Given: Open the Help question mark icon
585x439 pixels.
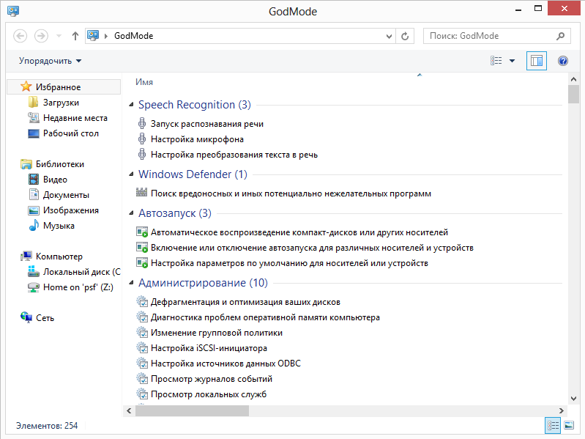Looking at the screenshot, I should (x=563, y=61).
